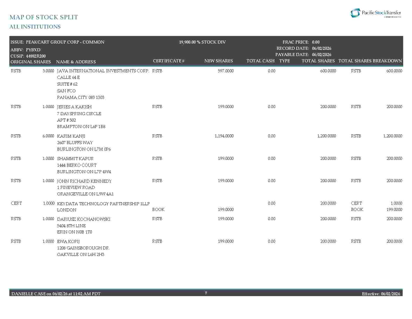Select holder name SHAMMIT KAPUR
Screen dimensions: 412x319
coord(75,159)
